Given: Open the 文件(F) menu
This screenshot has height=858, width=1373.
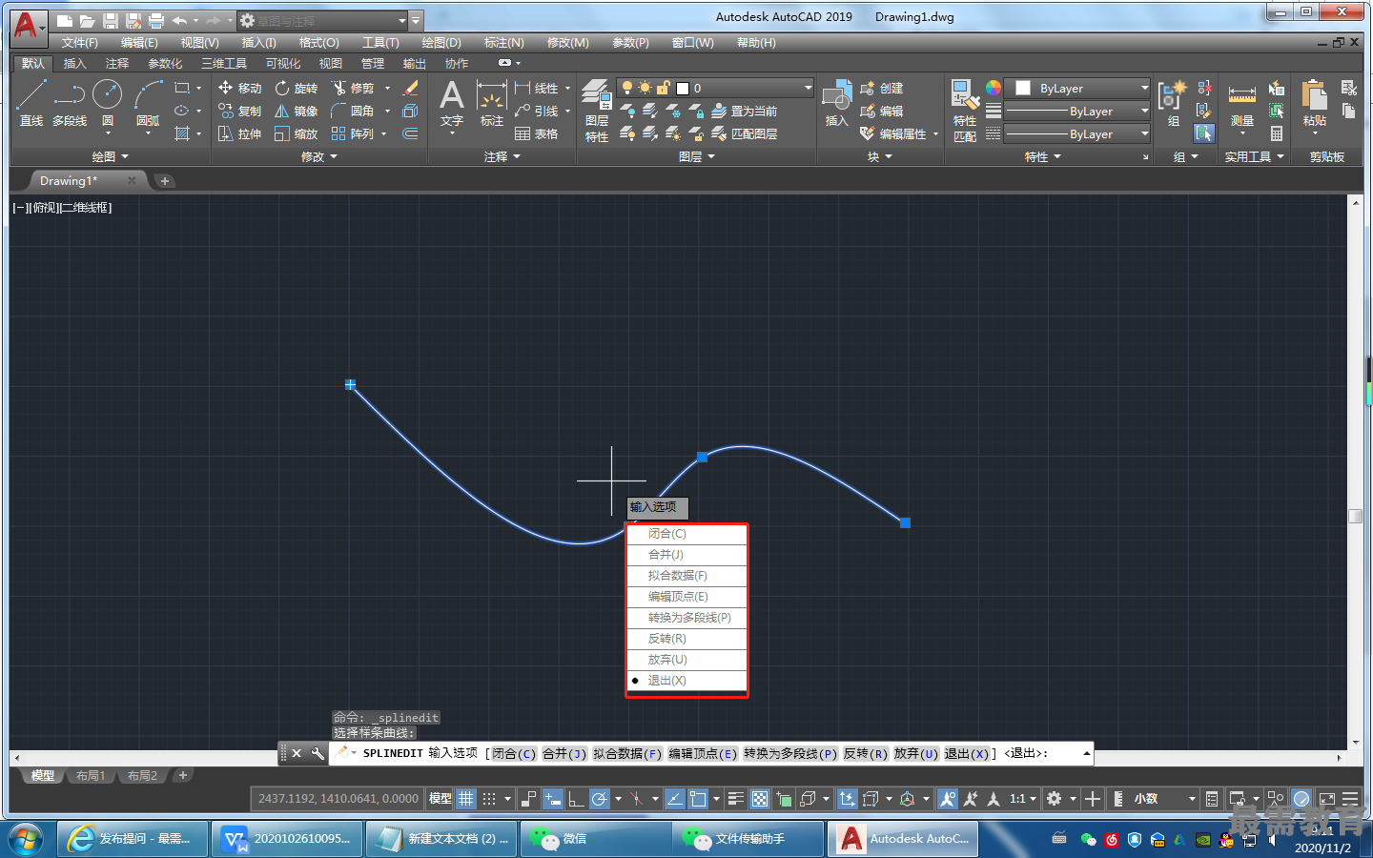Looking at the screenshot, I should (x=80, y=43).
